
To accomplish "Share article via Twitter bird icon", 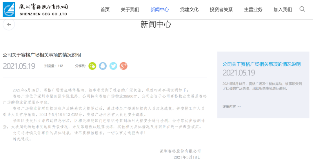I will [x=113, y=66].
